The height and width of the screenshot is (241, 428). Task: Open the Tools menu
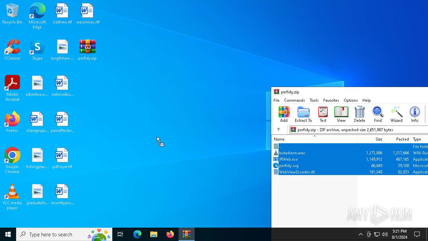(314, 100)
